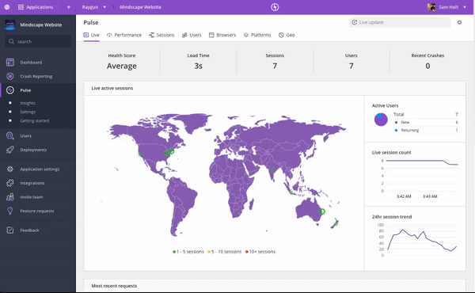Click the Load Time 3s tile

coord(199,62)
